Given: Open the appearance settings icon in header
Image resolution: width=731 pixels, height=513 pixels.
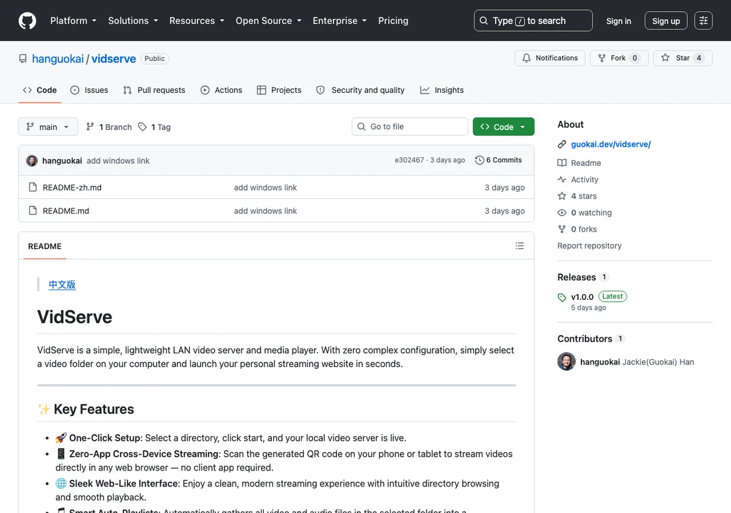Looking at the screenshot, I should pyautogui.click(x=703, y=21).
